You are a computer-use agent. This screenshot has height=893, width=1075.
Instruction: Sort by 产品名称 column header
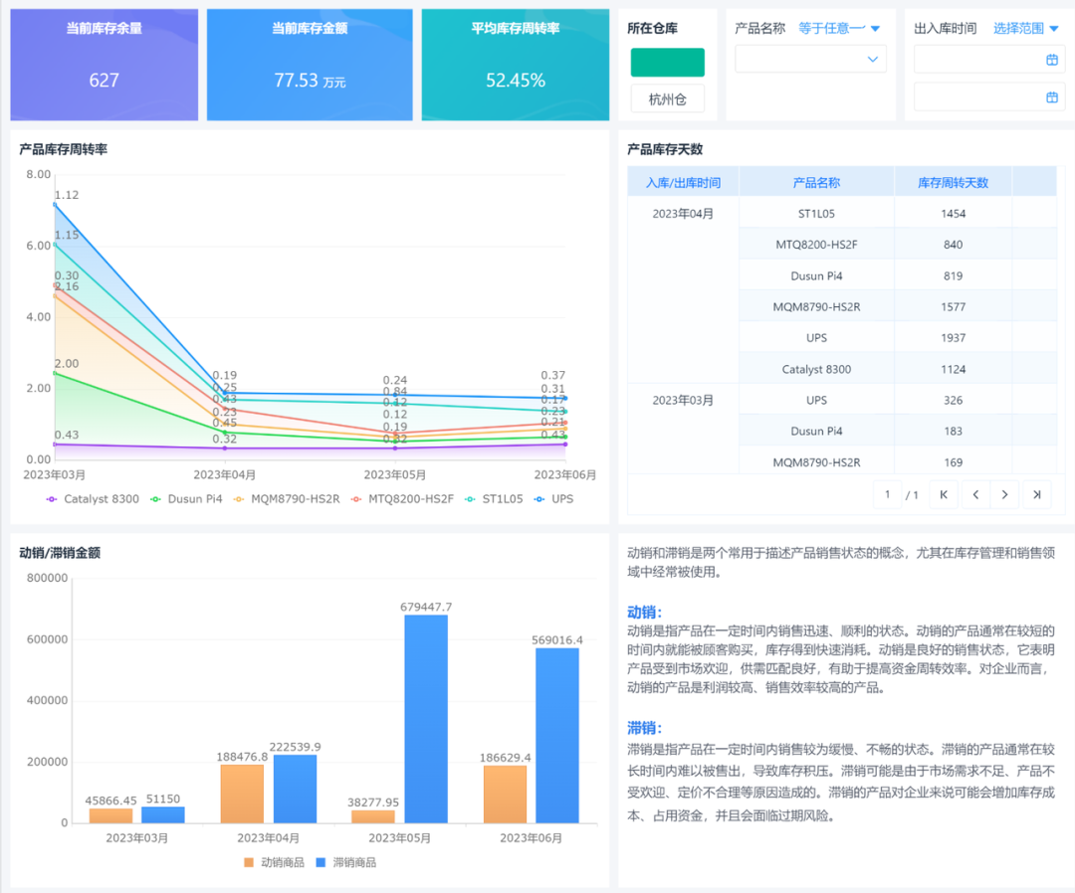point(816,182)
